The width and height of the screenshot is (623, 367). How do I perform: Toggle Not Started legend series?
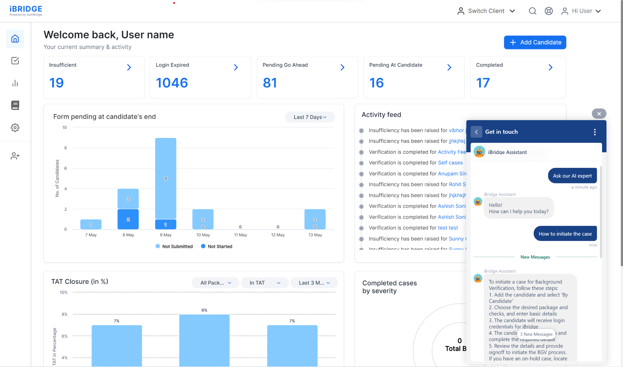[x=217, y=246]
